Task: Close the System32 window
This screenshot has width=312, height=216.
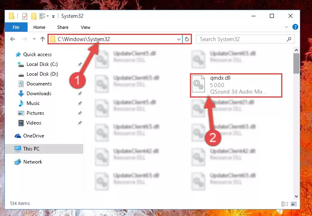Action: pos(290,16)
